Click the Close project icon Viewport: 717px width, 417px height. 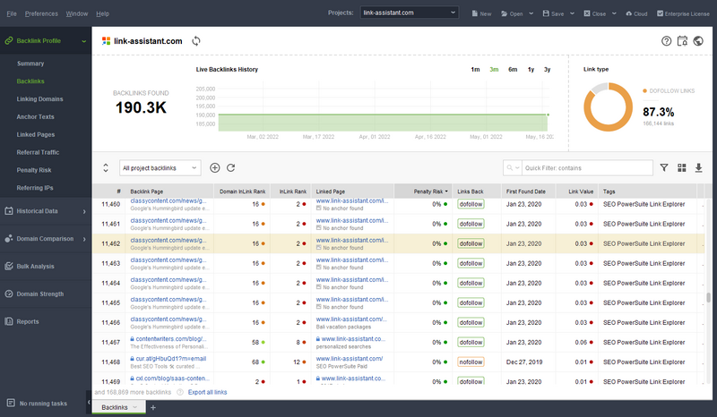[587, 13]
